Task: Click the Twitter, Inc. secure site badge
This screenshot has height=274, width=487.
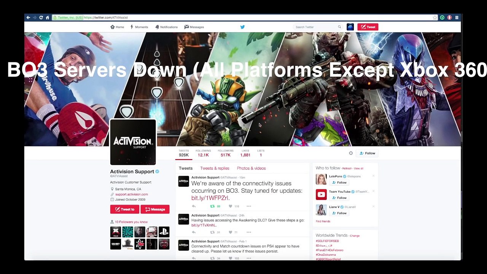Action: pos(68,18)
